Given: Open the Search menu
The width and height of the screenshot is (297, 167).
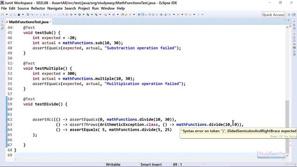Looking at the screenshot, I should [70, 8].
